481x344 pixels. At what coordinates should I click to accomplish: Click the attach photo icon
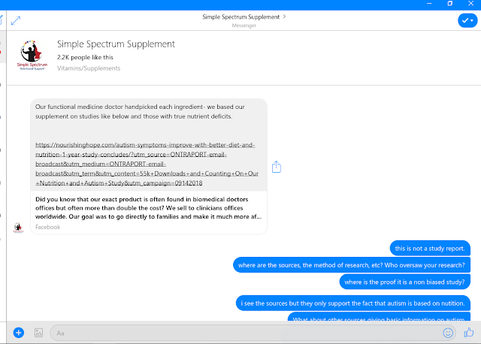click(x=38, y=332)
